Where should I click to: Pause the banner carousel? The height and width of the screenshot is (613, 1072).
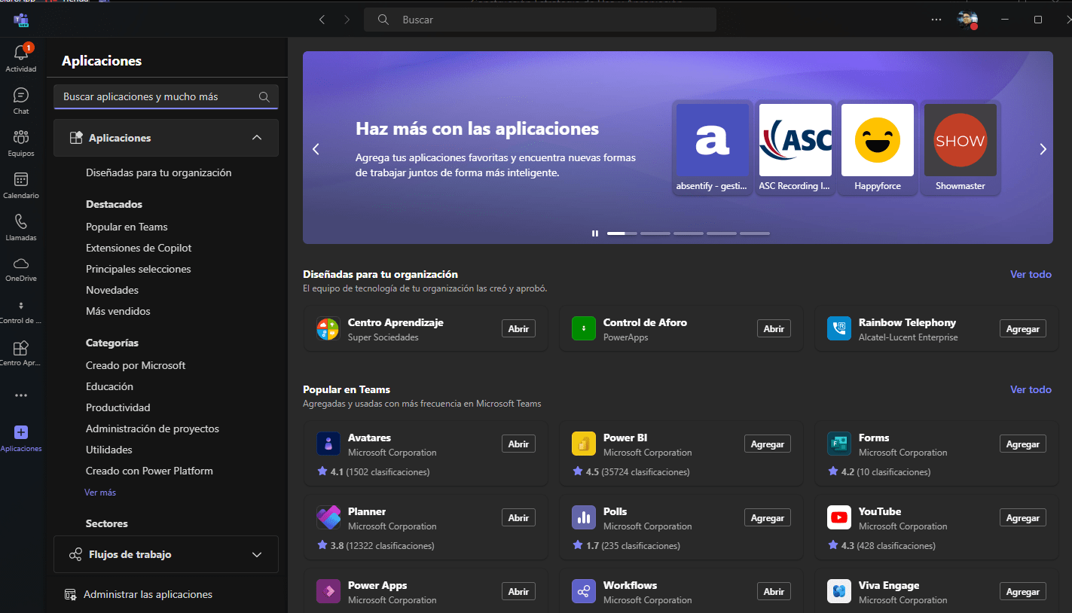tap(595, 233)
